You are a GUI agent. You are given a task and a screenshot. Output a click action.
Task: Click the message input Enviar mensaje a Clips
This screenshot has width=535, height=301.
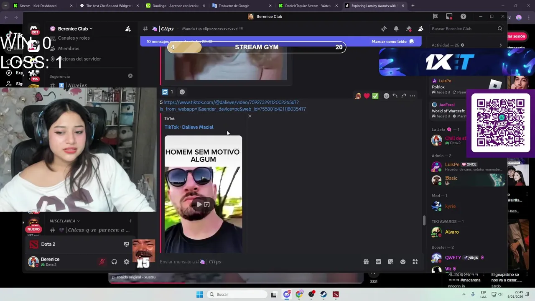point(259,262)
